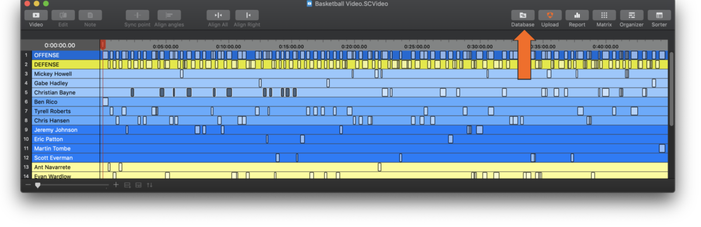Click Align Right in toolbar
The image size is (701, 227).
tap(247, 15)
